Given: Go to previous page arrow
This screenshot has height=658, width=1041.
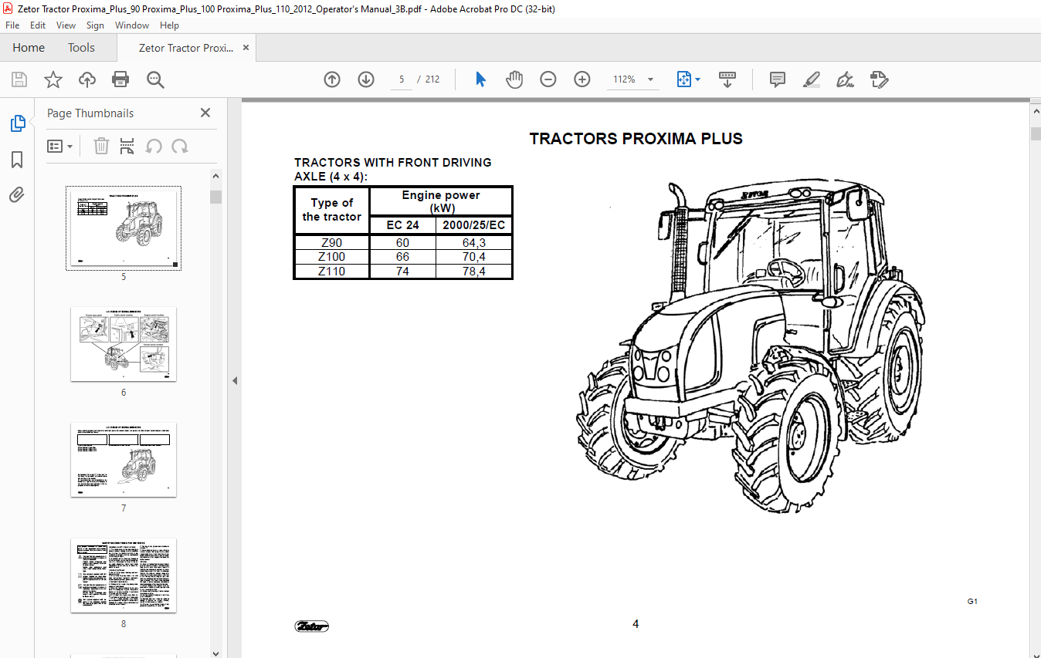Looking at the screenshot, I should pyautogui.click(x=332, y=79).
